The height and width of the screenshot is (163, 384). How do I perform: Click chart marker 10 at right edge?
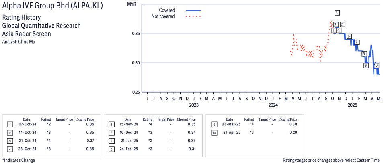376,65
